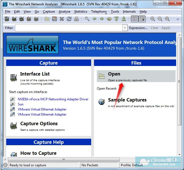Click the go back arrow icon
Viewport: 184px width, 170px height.
pos(95,19)
